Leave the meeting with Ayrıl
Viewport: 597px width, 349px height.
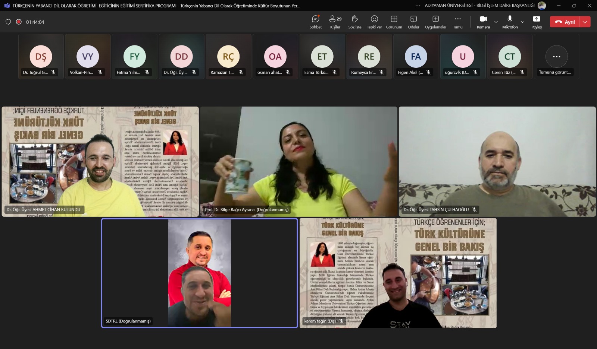point(565,22)
